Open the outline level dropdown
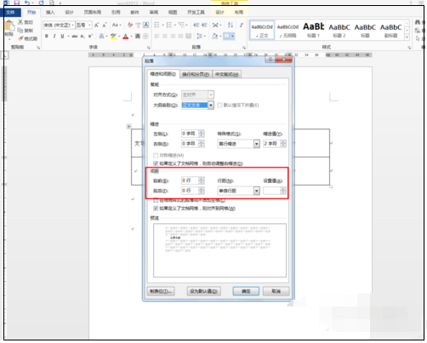Viewport: 427px width, 343px height. click(x=211, y=106)
